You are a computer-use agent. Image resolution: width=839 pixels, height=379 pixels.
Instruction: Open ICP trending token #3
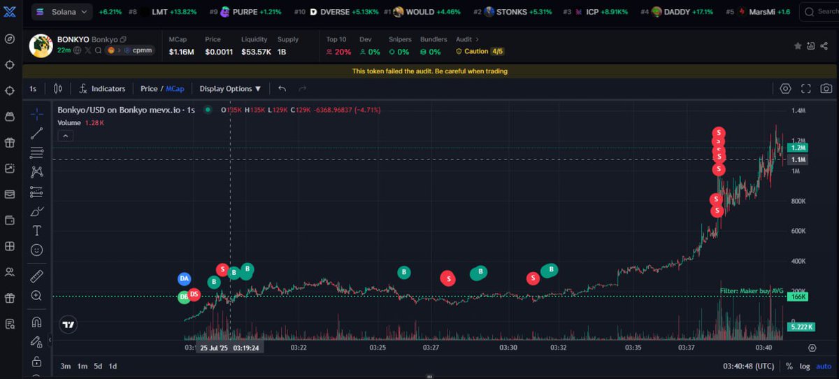595,12
